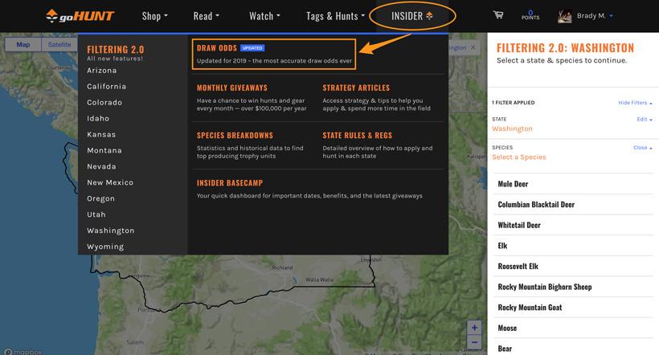Viewport: 659px width, 355px height.
Task: Choose Mule Deer species
Action: pos(573,184)
